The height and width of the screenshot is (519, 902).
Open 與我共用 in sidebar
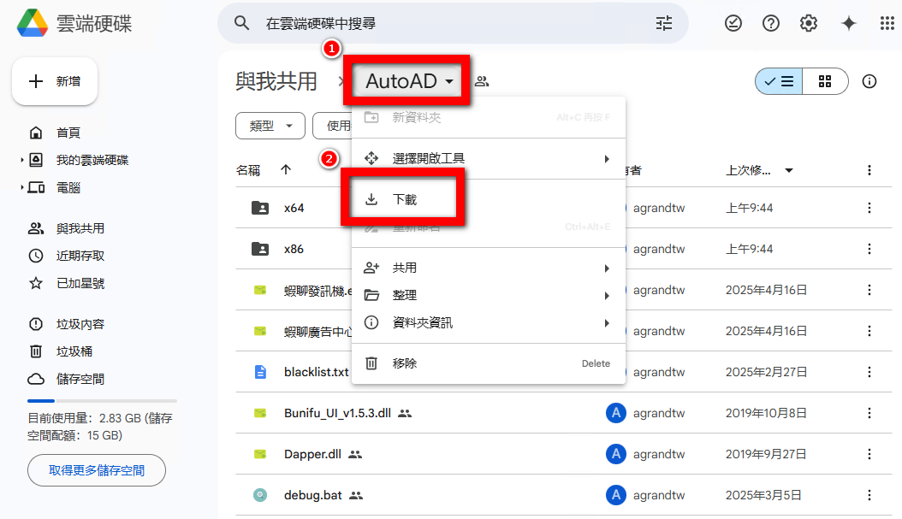point(80,228)
